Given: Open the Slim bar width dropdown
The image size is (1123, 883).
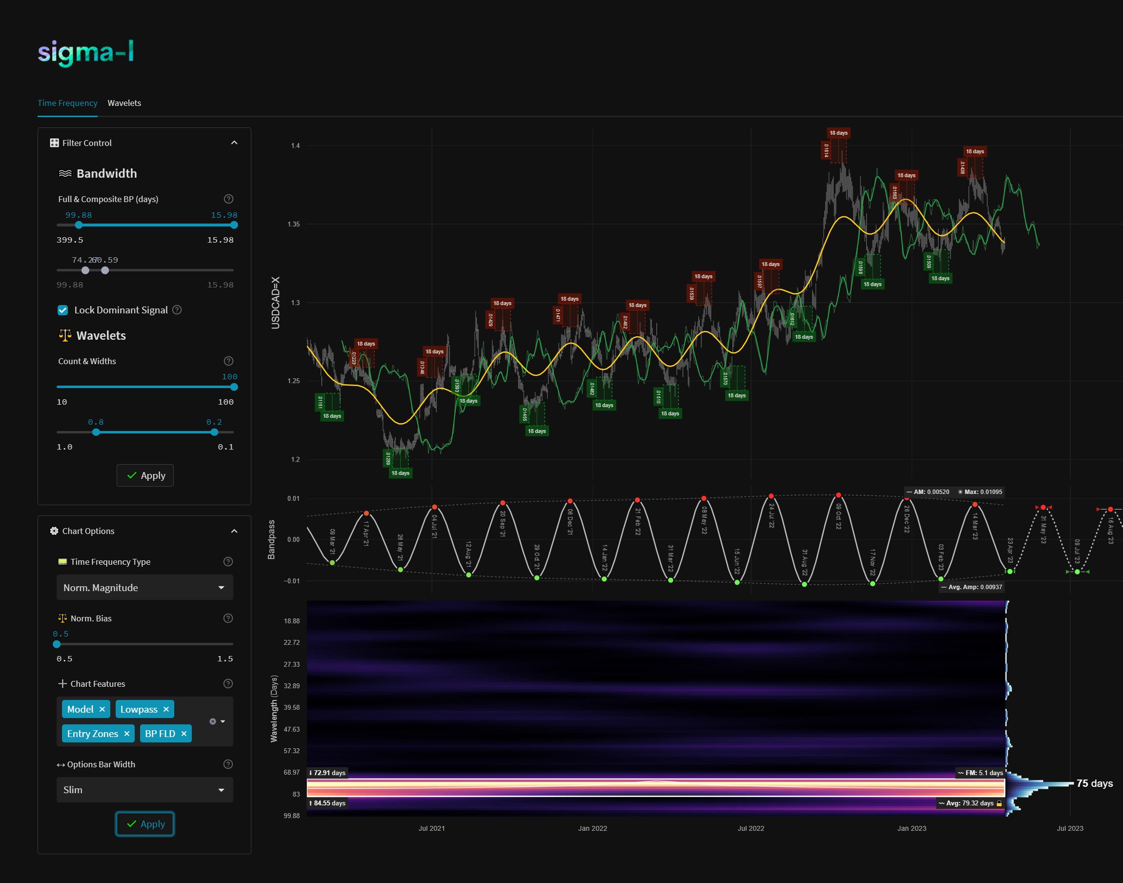Looking at the screenshot, I should (144, 790).
